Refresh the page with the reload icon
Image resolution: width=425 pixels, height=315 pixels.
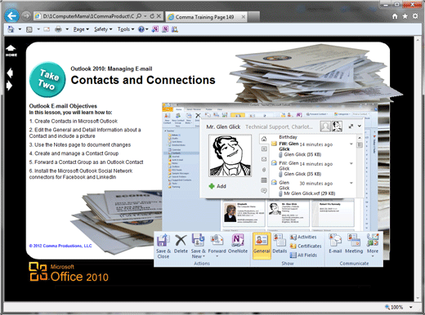click(x=152, y=16)
